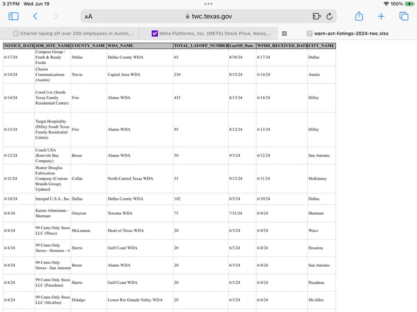417x312 pixels.
Task: Select the Target Hospitality job site cell
Action: pos(53,130)
